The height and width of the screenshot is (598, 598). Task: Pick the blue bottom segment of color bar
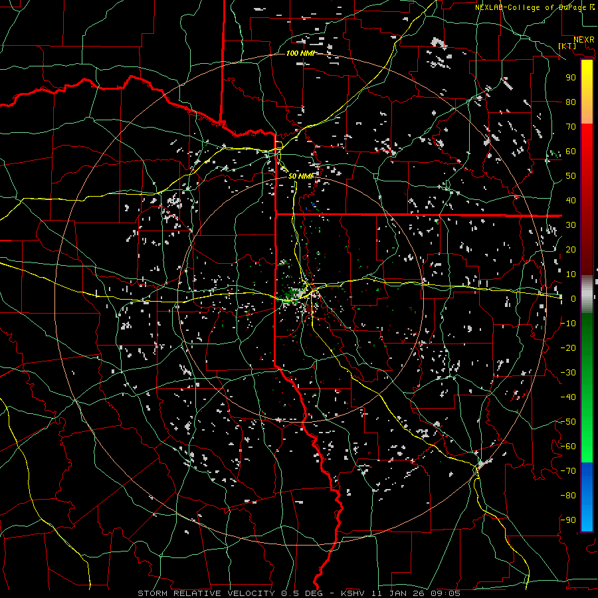[587, 497]
